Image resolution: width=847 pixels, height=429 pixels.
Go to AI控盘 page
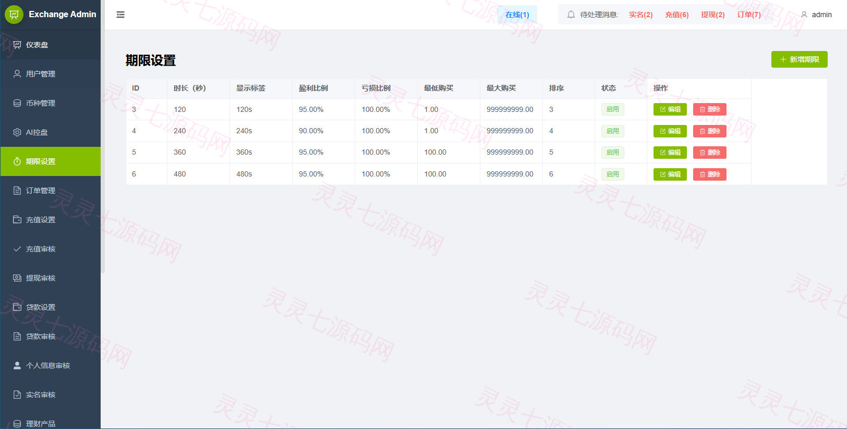tap(51, 132)
